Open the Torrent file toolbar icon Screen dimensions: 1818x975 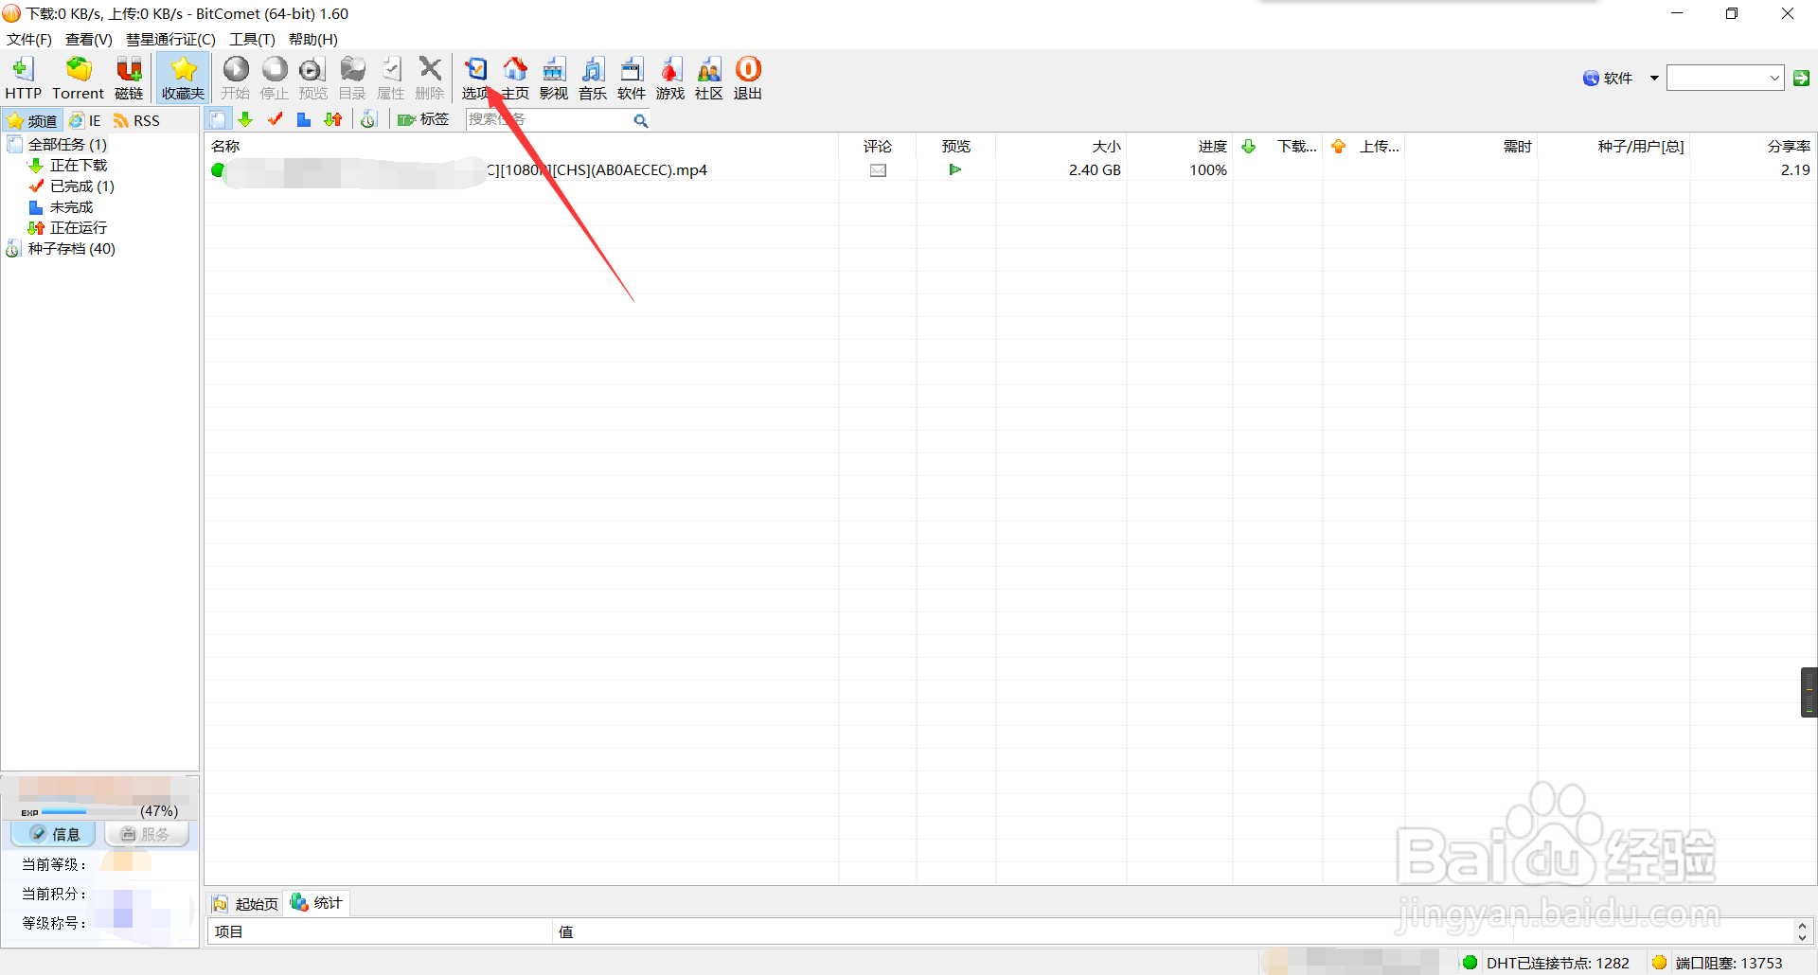[78, 78]
